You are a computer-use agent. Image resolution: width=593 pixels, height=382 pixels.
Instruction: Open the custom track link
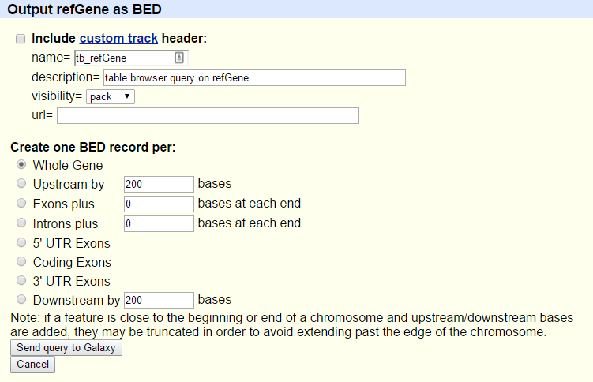118,38
